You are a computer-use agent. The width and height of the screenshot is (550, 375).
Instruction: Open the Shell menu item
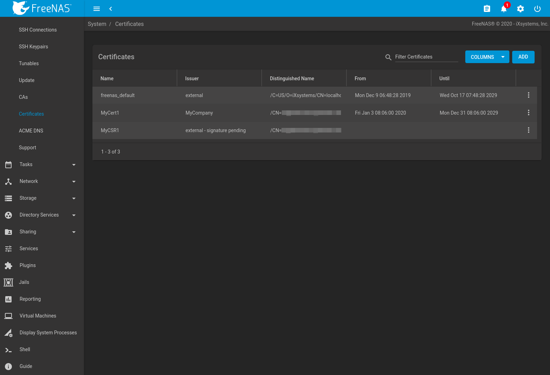tap(25, 349)
